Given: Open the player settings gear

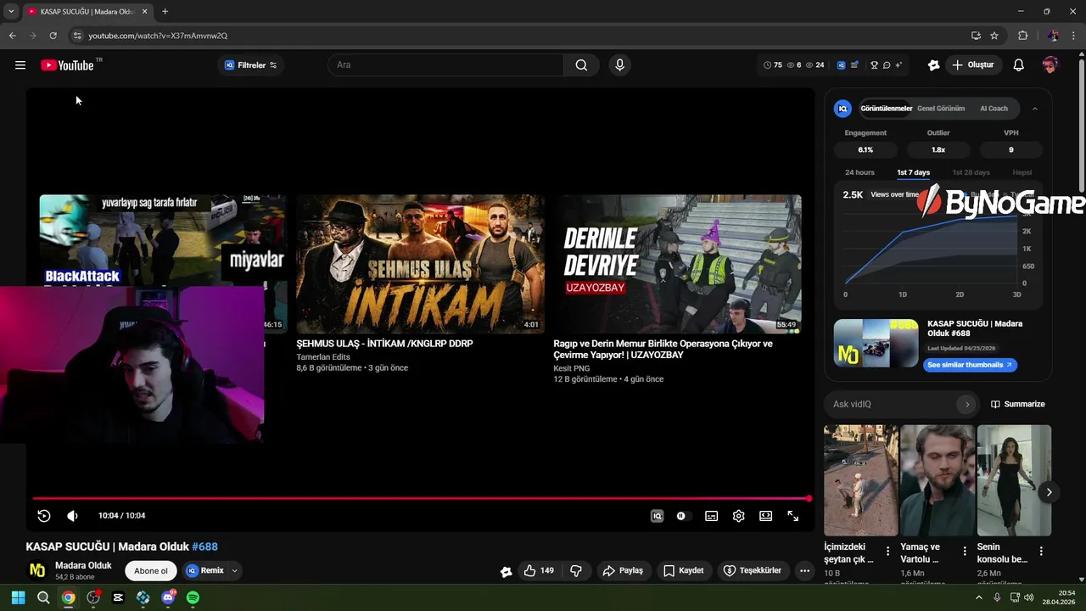Looking at the screenshot, I should 738,516.
